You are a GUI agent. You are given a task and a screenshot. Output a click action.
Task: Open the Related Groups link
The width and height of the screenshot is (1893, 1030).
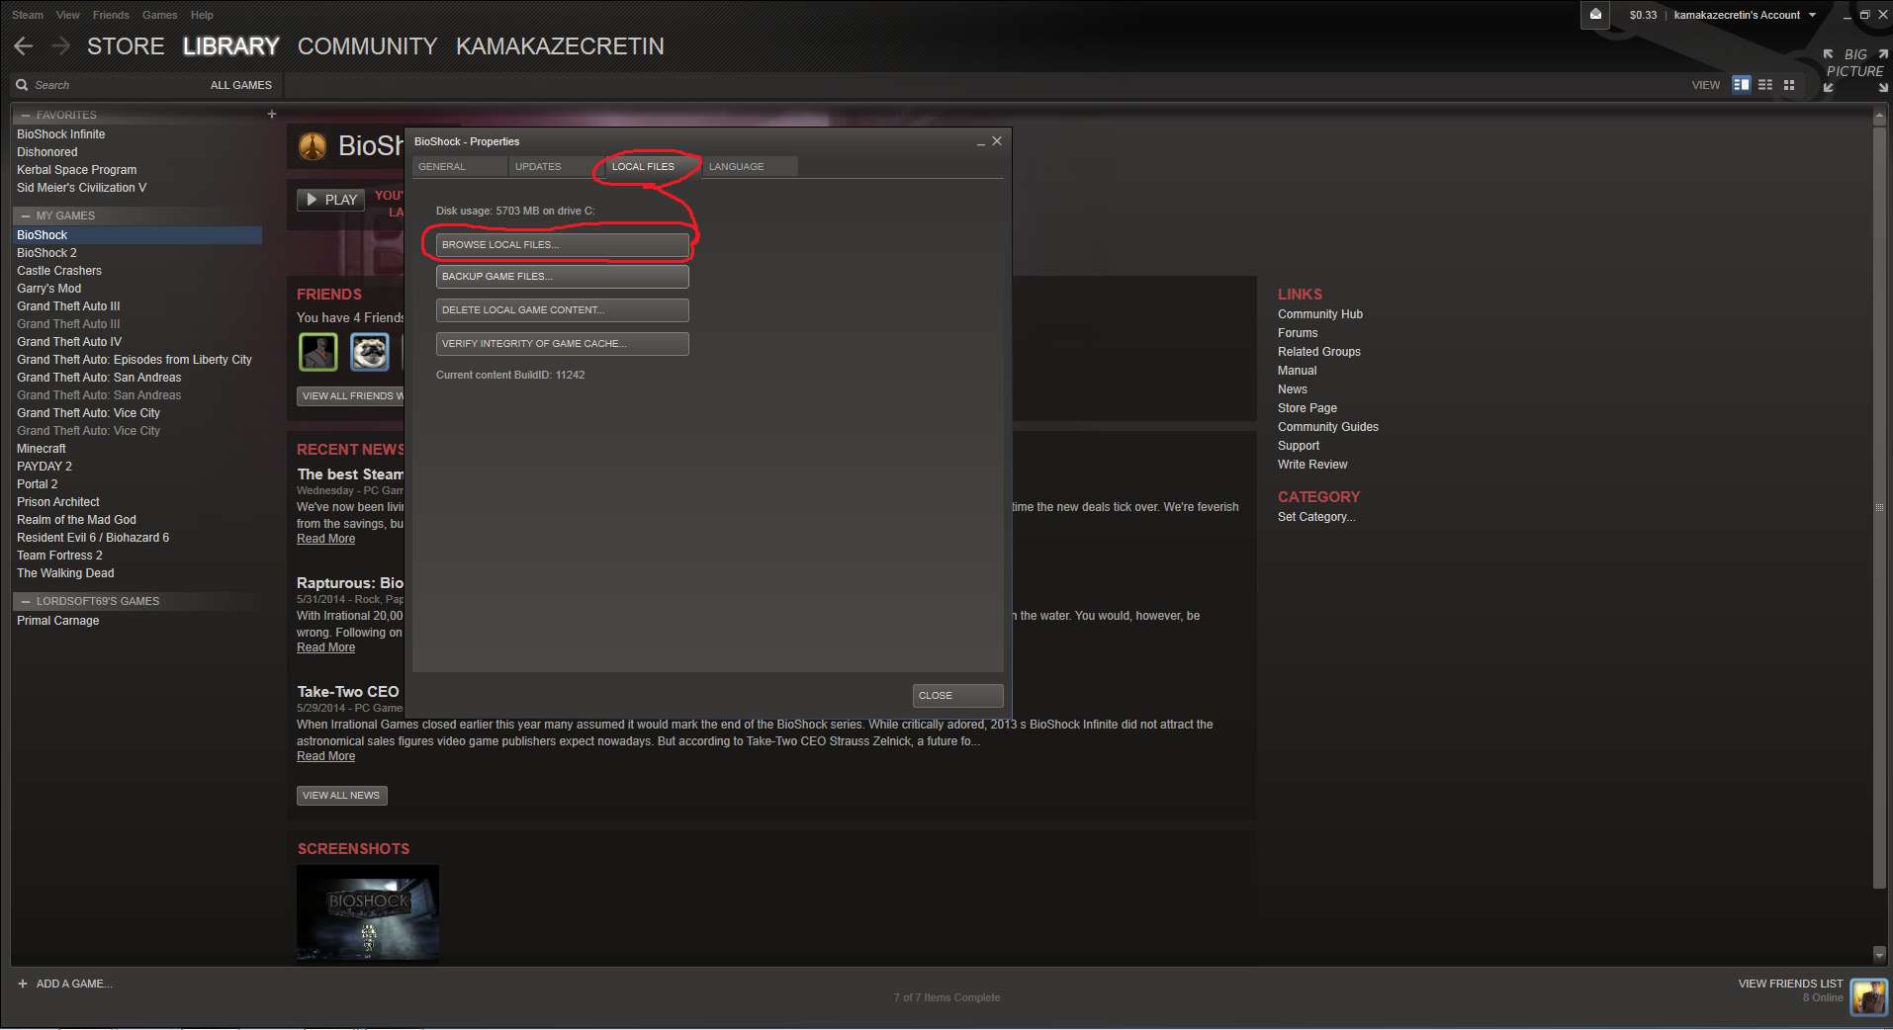[x=1318, y=352]
